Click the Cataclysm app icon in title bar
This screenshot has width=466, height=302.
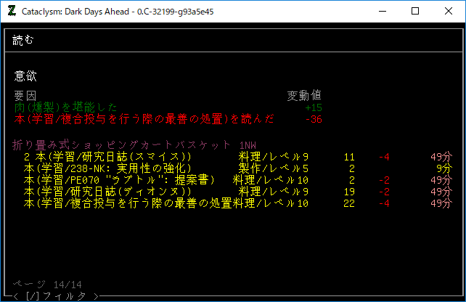point(12,12)
